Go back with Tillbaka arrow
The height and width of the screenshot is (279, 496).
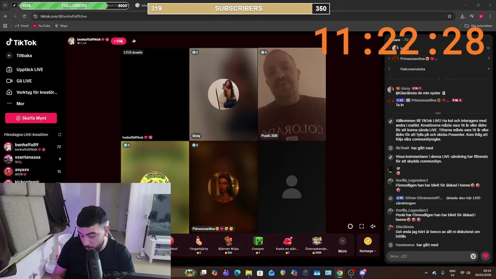[x=9, y=56]
